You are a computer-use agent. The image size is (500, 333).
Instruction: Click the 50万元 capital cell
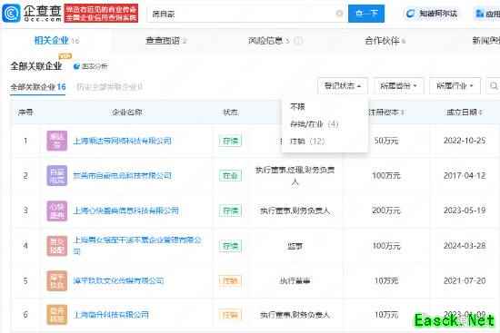[x=386, y=141]
